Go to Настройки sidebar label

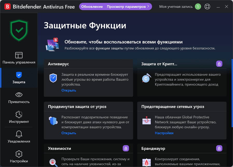[19, 161]
